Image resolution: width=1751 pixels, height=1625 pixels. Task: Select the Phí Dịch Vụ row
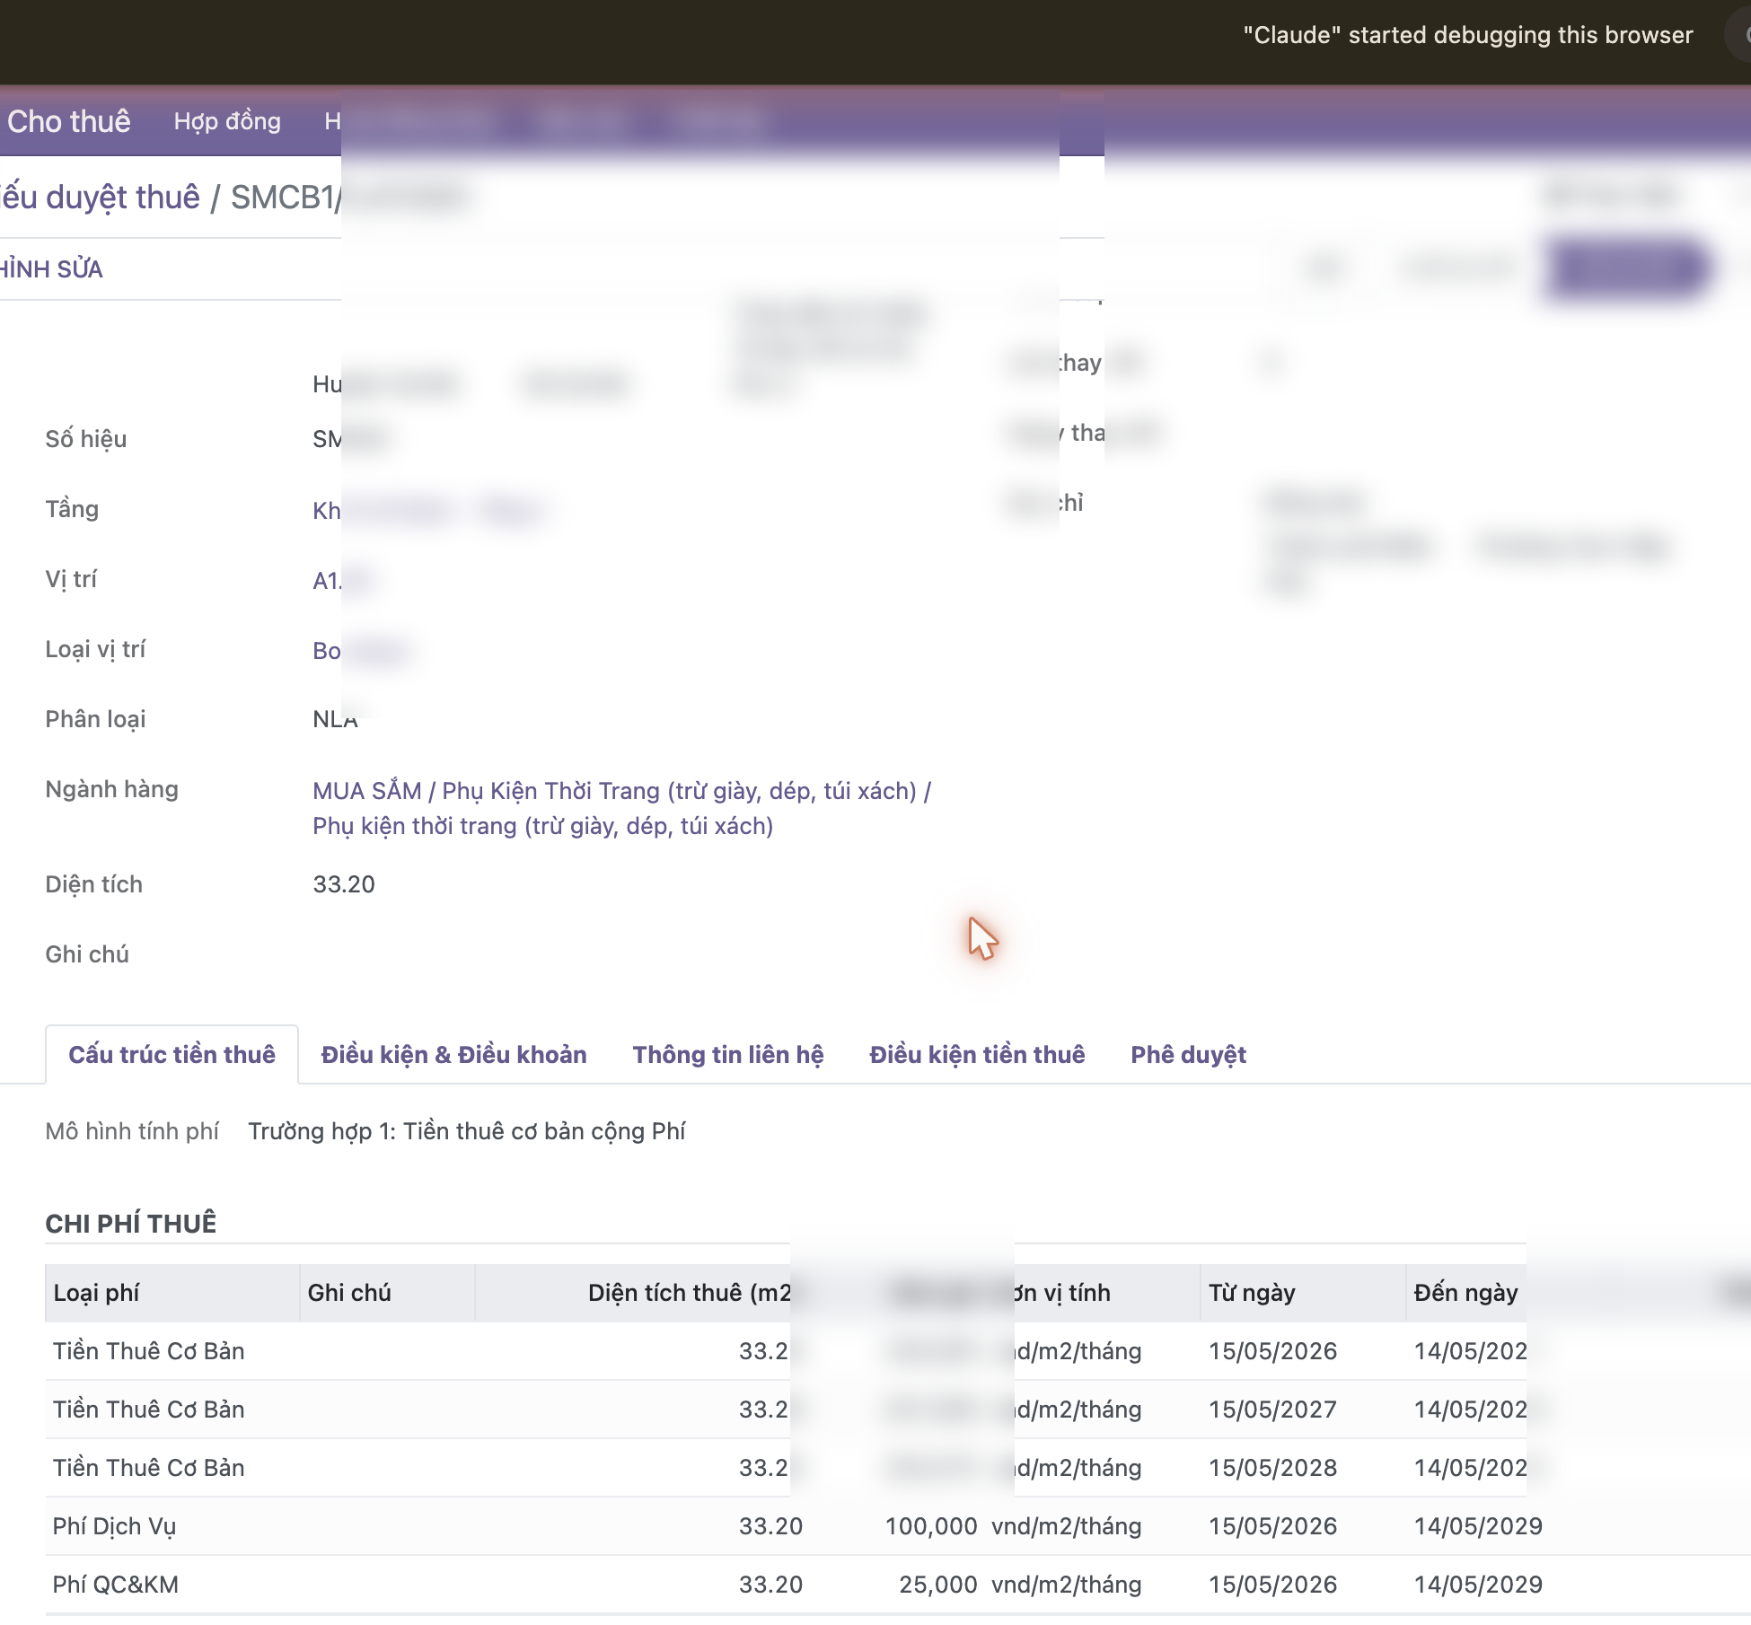[x=898, y=1526]
